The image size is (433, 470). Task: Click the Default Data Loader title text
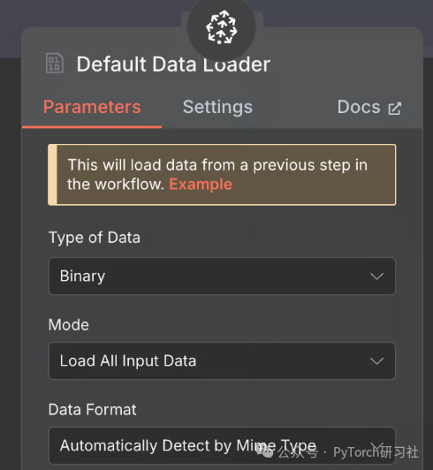[173, 64]
